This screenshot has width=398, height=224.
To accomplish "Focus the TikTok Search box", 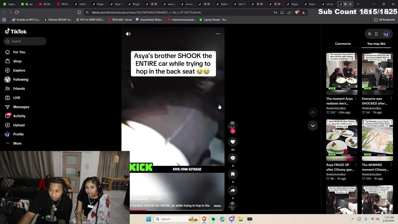I will [25, 41].
